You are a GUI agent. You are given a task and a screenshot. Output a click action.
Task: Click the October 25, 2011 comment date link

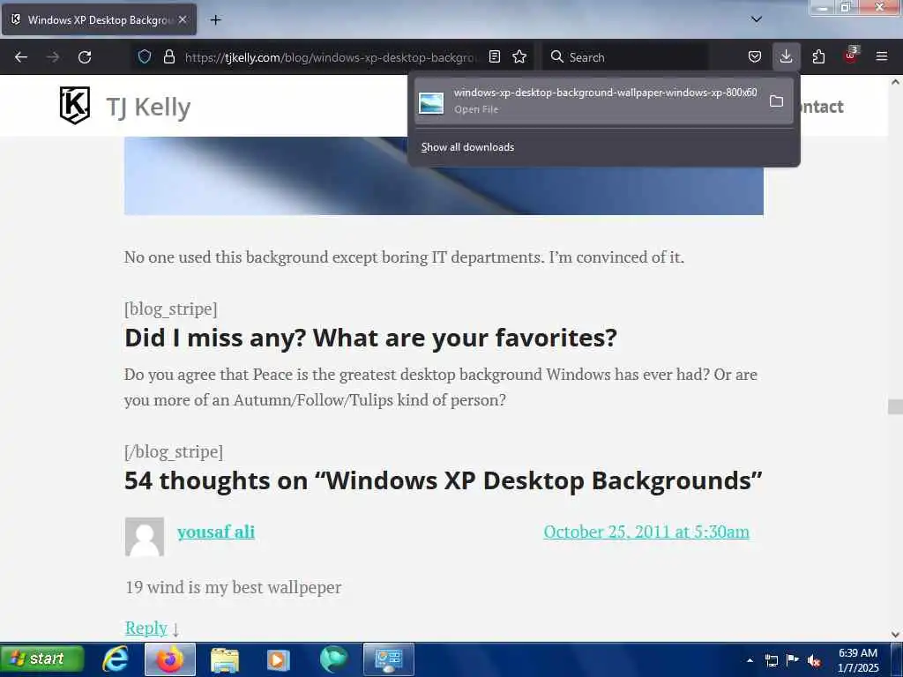tap(646, 532)
